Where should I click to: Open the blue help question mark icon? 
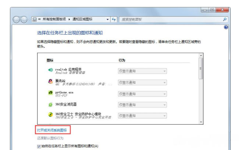pos(226,27)
